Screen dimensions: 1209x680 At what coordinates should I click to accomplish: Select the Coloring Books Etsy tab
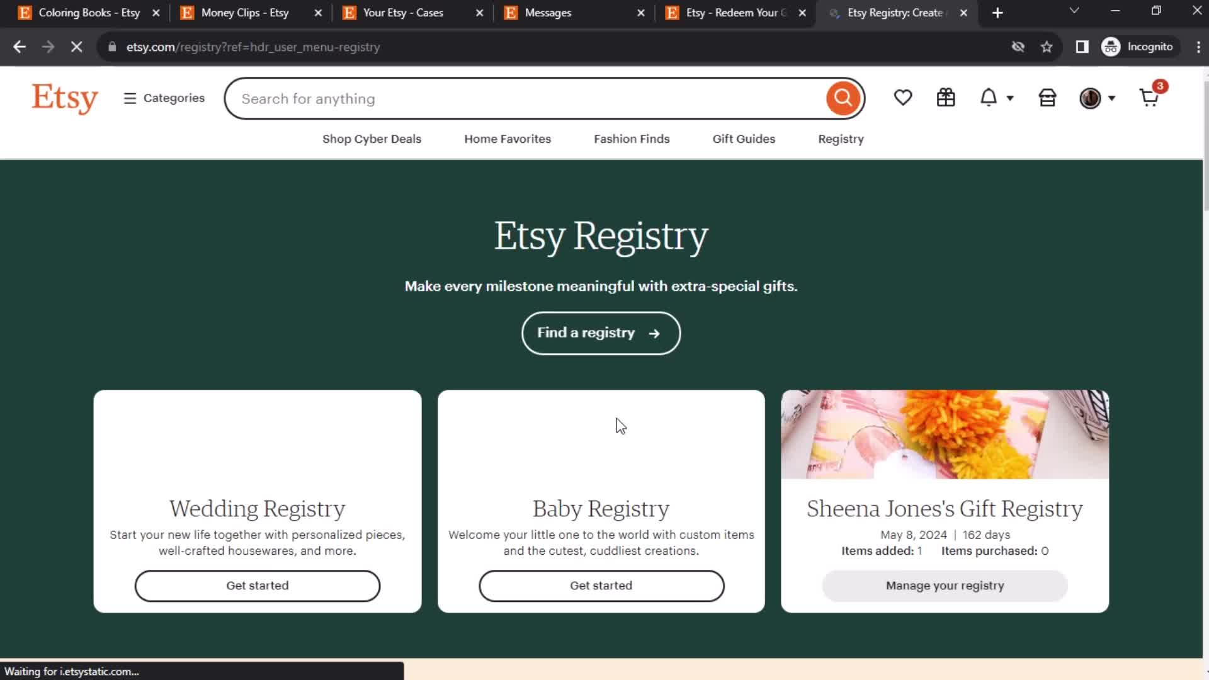[83, 13]
